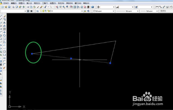This screenshot has height=110, width=173.
Task: Click the Text Style icon
Action: pyautogui.click(x=98, y=7)
